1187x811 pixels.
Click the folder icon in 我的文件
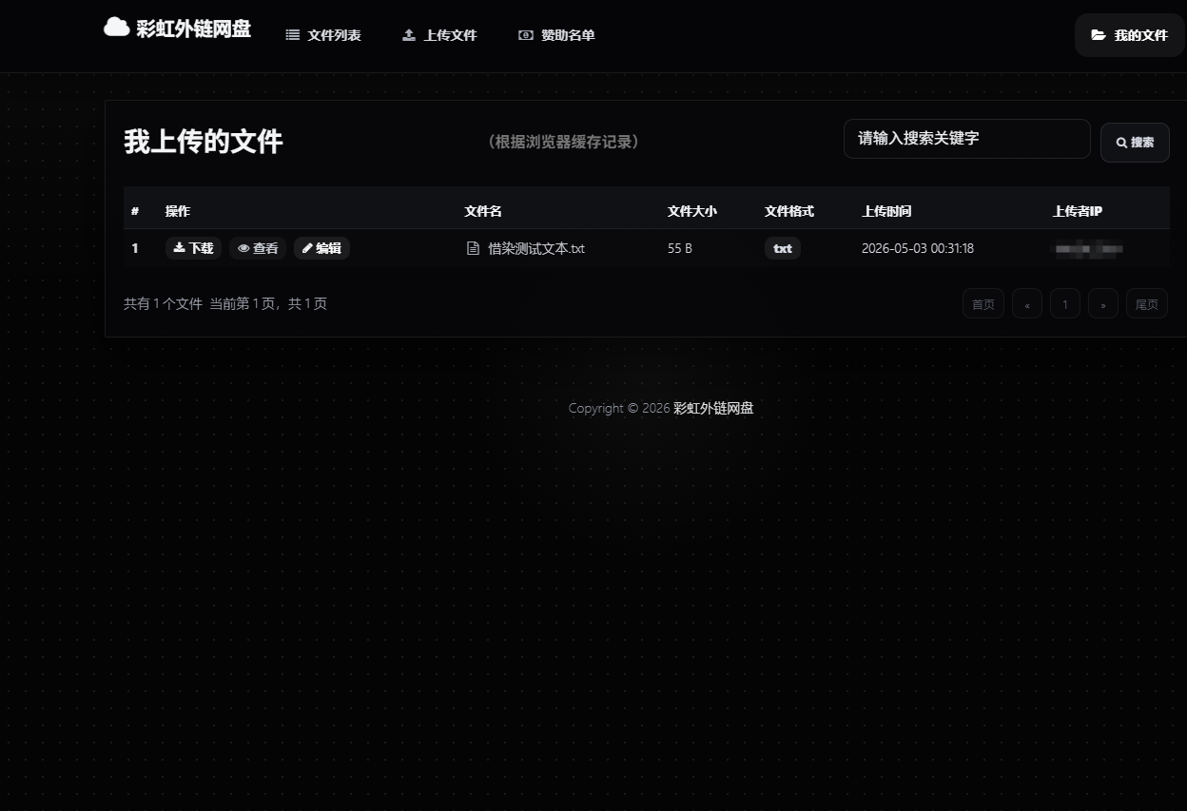point(1099,35)
